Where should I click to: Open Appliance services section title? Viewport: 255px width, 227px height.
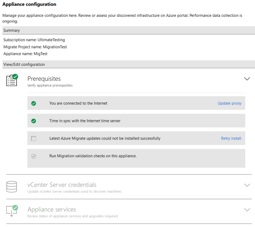52,209
